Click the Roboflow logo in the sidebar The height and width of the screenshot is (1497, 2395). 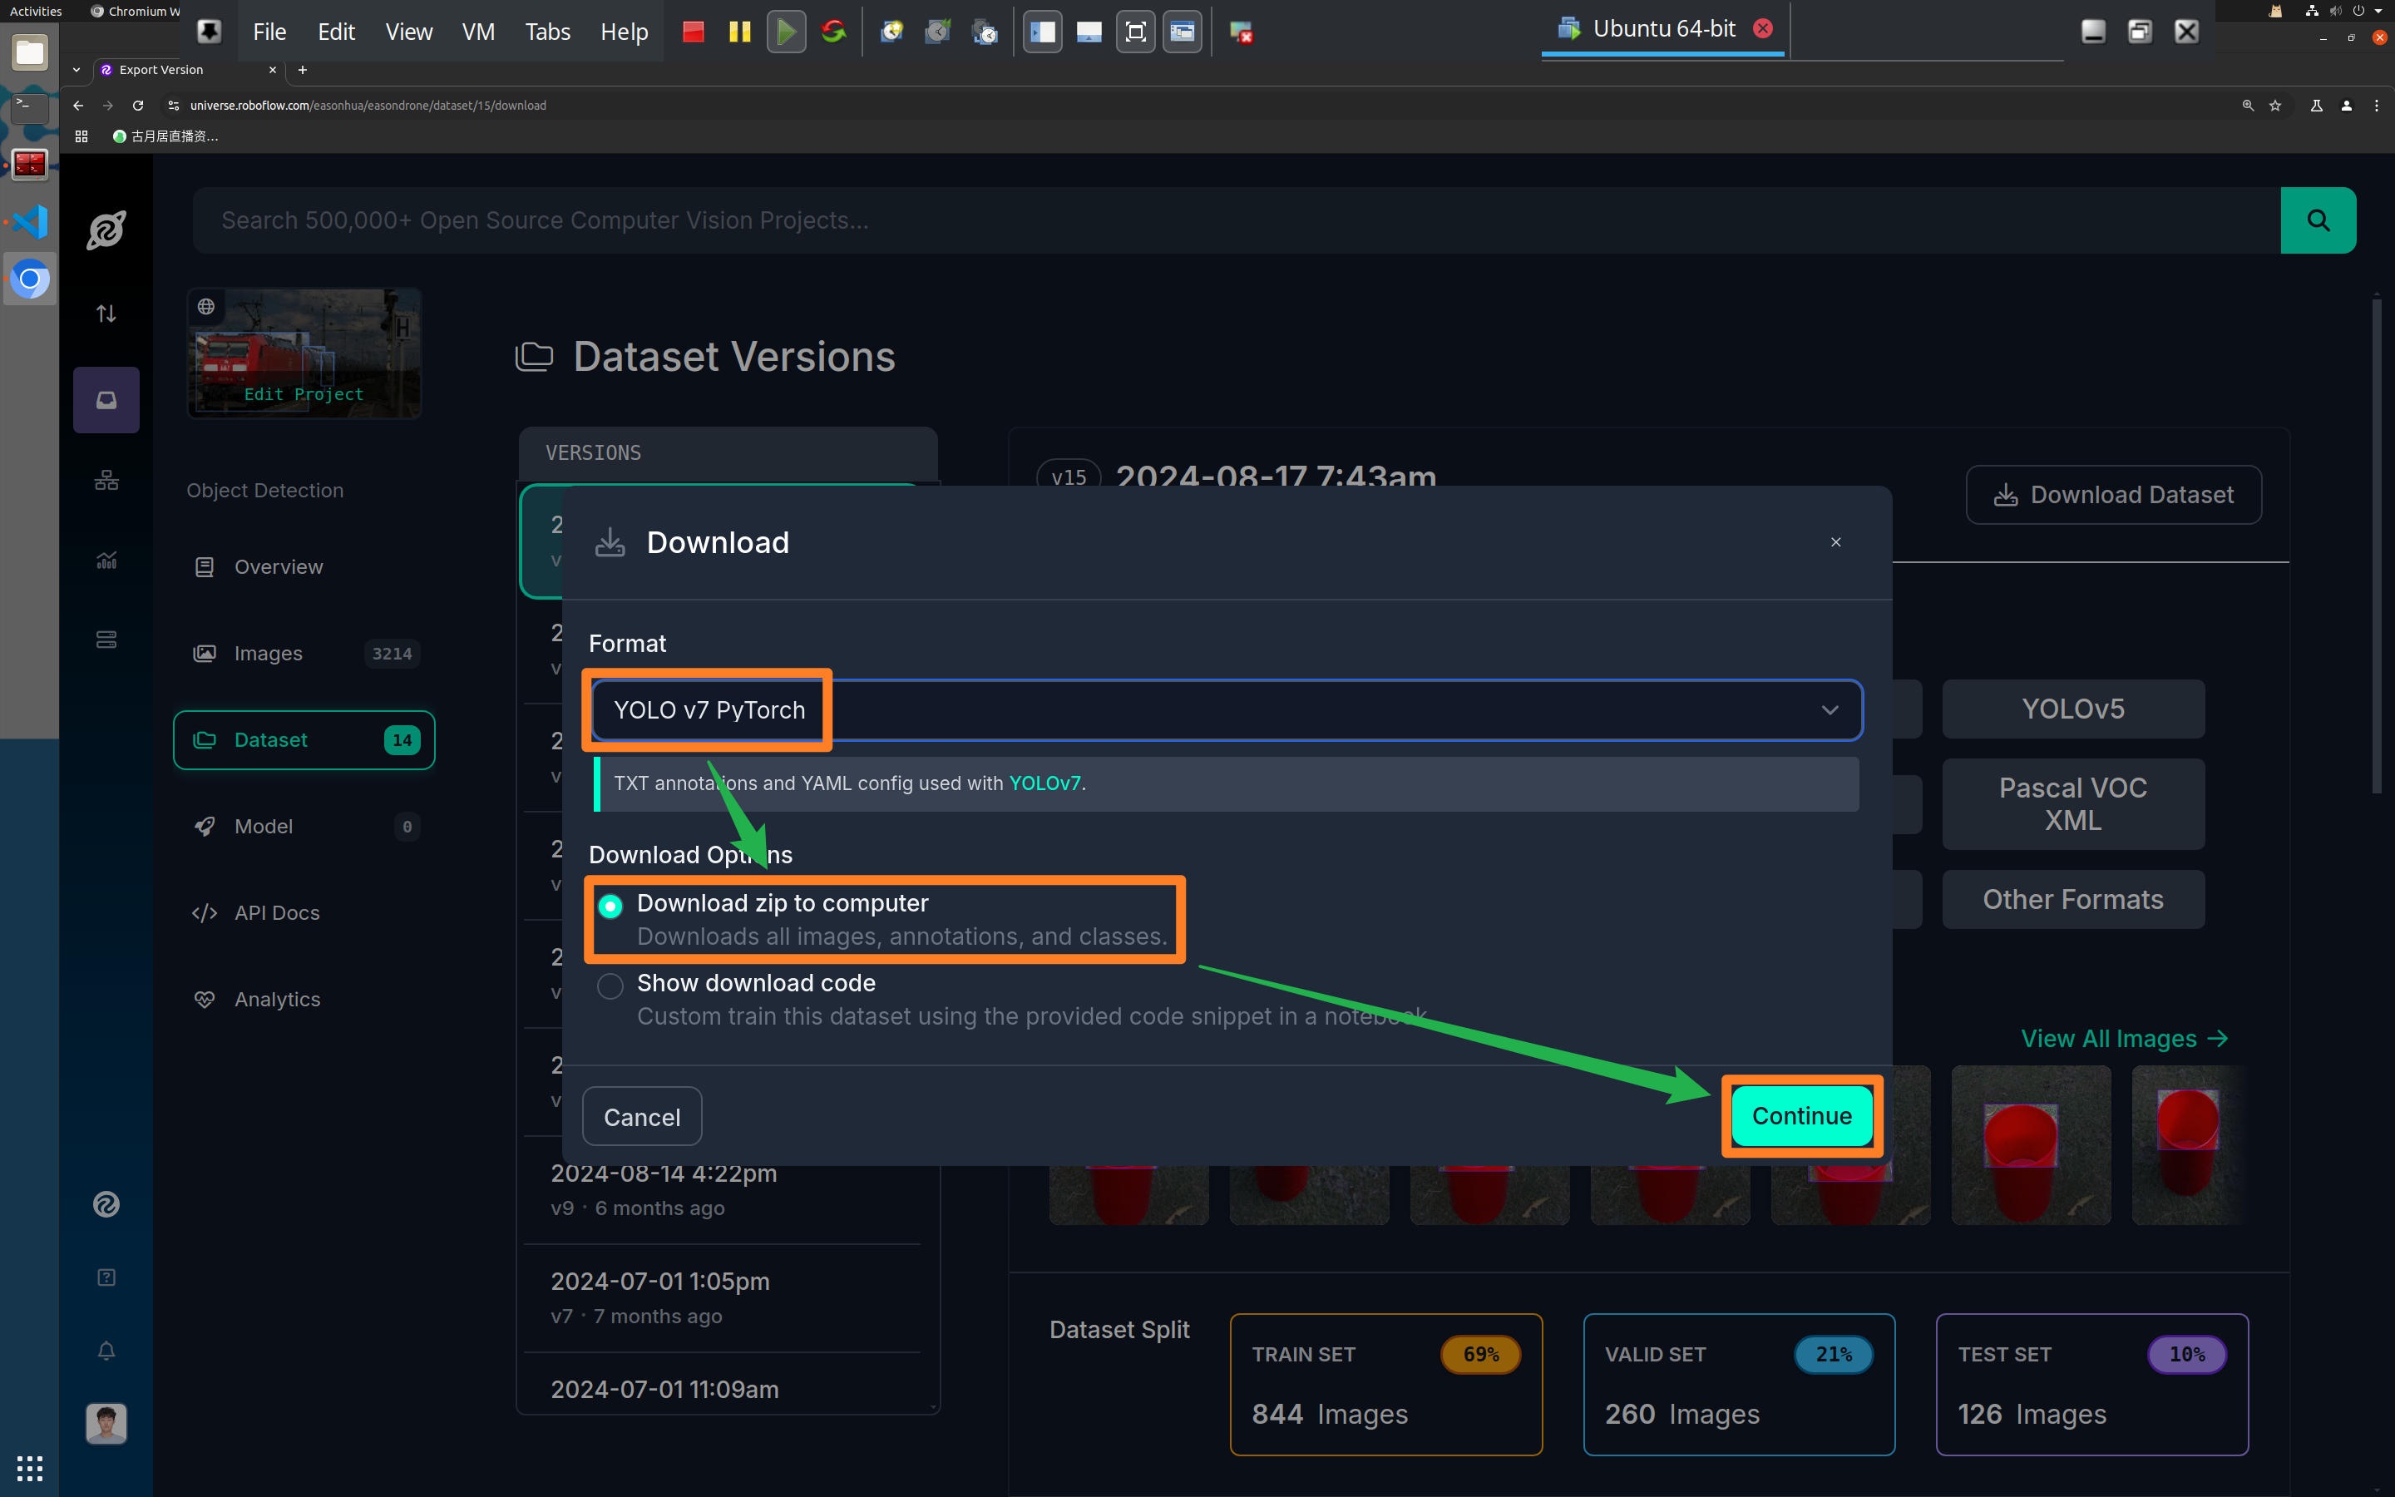point(106,230)
